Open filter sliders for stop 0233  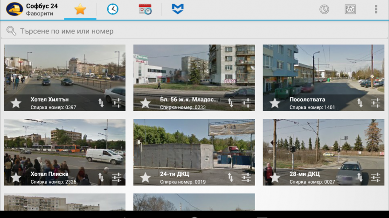(x=246, y=103)
